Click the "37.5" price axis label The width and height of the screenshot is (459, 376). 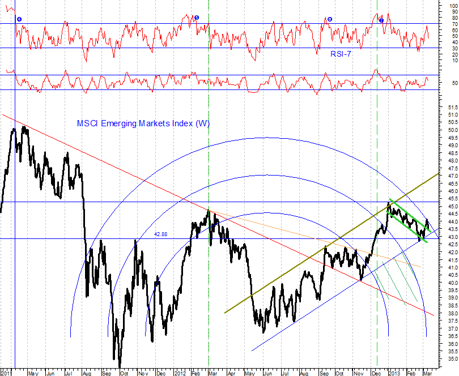(x=453, y=321)
